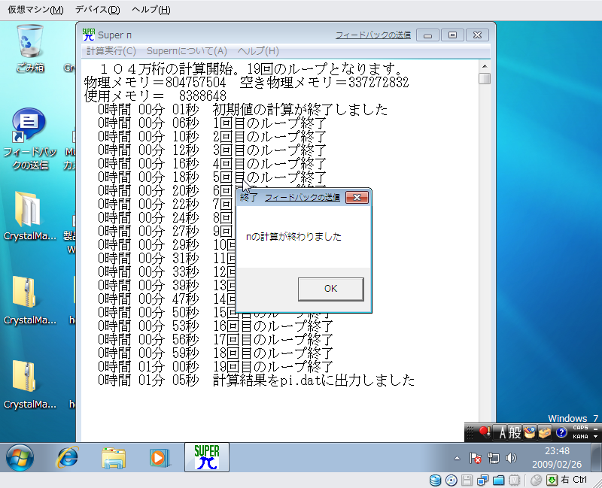Click the text 使用メモリ= 8388648

(x=155, y=96)
